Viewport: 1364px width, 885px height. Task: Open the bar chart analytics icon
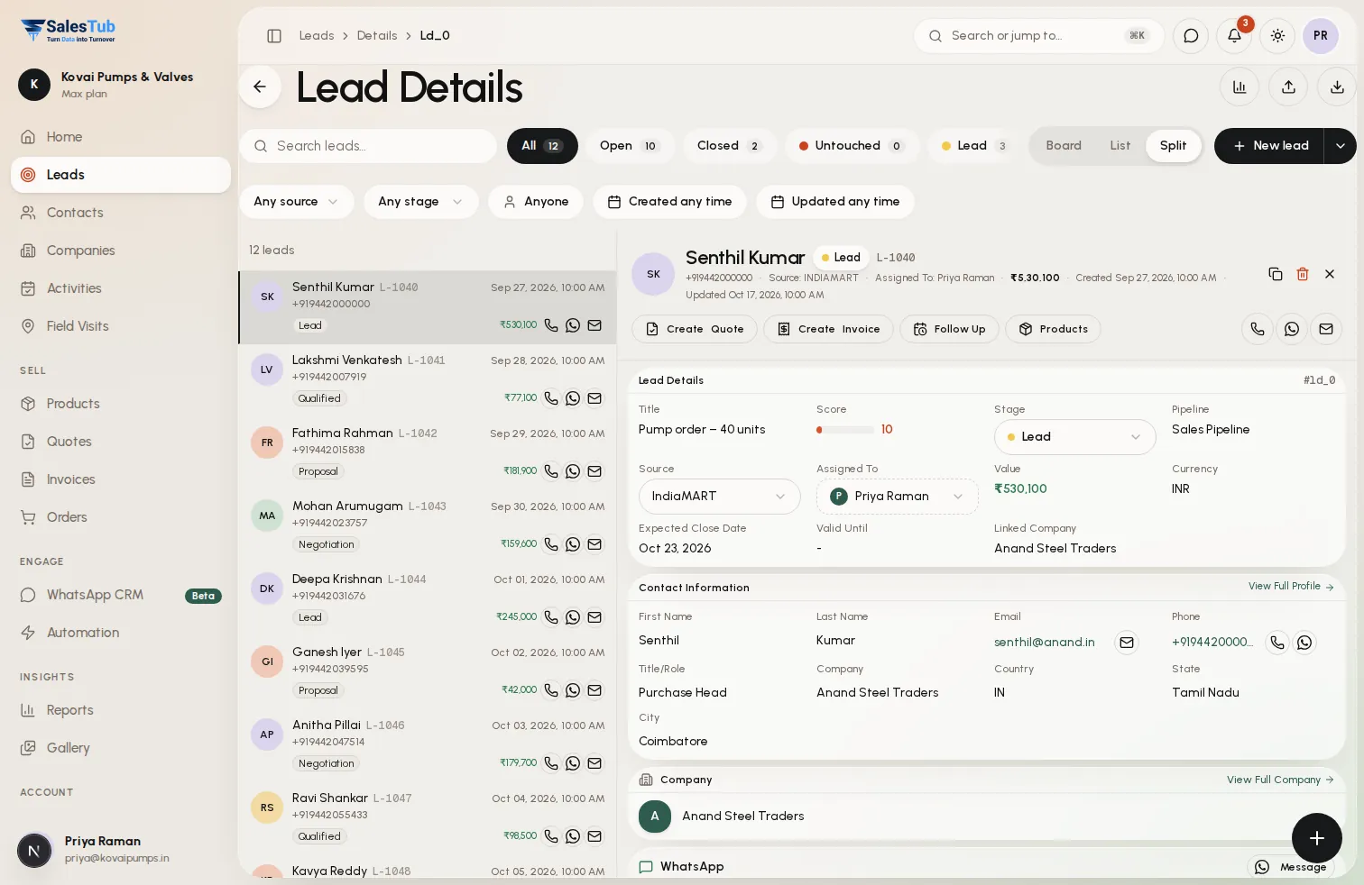1240,87
